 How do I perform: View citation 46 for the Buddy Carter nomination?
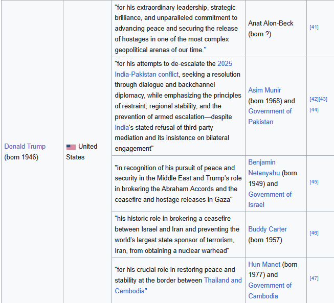pyautogui.click(x=314, y=232)
